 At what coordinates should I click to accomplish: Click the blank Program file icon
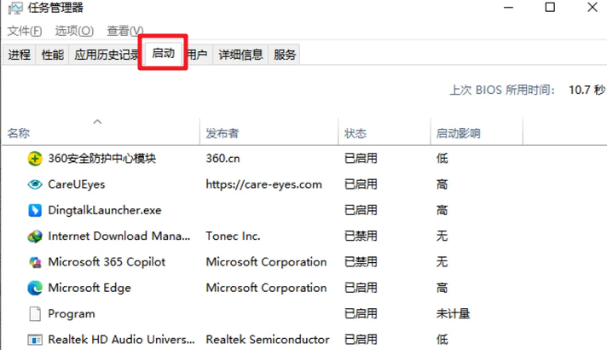(x=35, y=314)
